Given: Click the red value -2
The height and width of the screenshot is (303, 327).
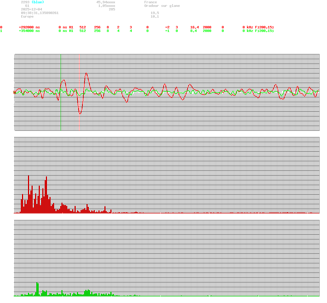Looking at the screenshot, I should tap(167, 27).
